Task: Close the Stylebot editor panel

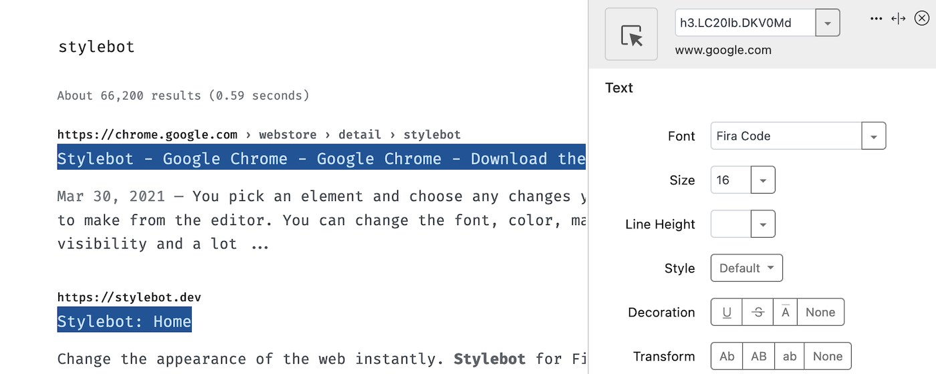Action: [922, 19]
